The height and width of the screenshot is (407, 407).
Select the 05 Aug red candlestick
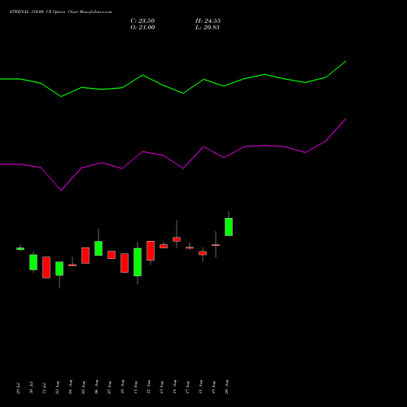[x=85, y=256]
